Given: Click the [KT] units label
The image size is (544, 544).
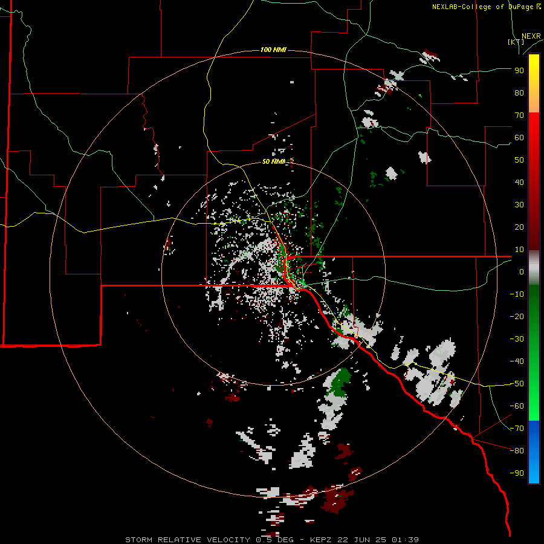Looking at the screenshot, I should (516, 42).
